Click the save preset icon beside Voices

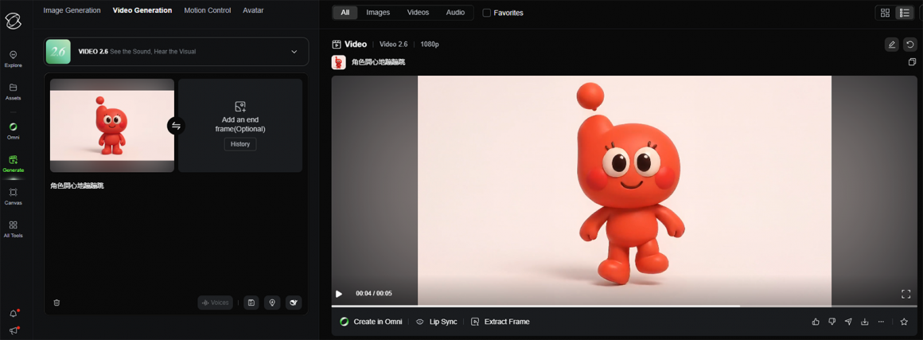[251, 303]
